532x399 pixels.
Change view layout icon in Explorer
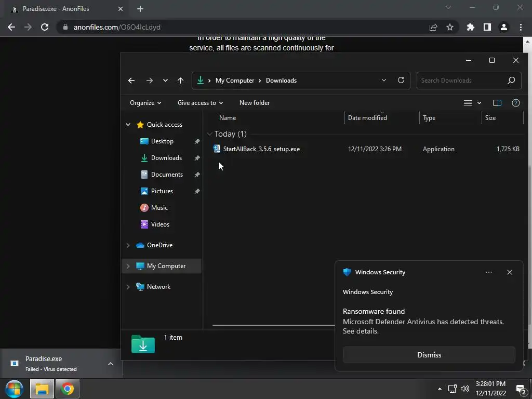[468, 103]
